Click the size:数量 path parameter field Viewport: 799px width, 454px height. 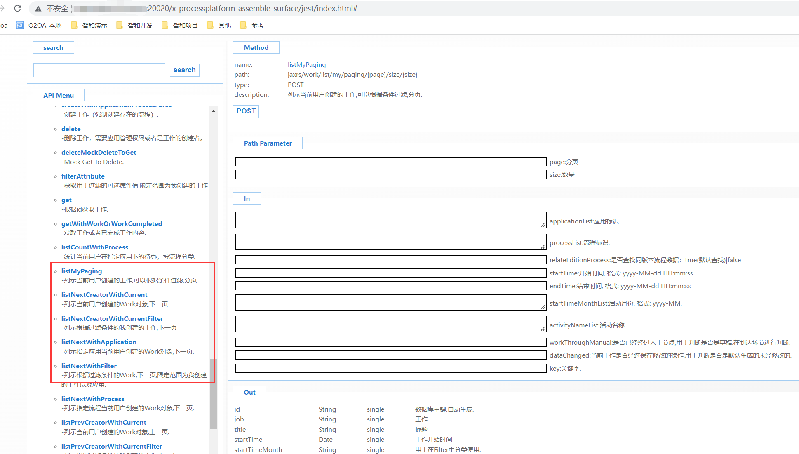(x=390, y=174)
